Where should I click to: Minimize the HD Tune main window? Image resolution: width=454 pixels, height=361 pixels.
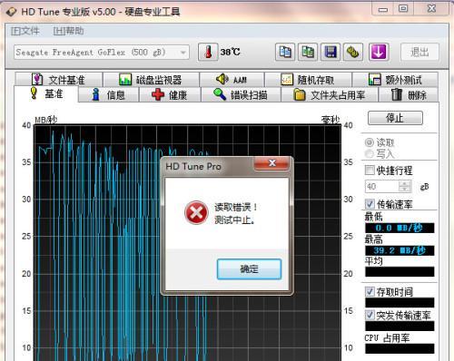coord(383,9)
